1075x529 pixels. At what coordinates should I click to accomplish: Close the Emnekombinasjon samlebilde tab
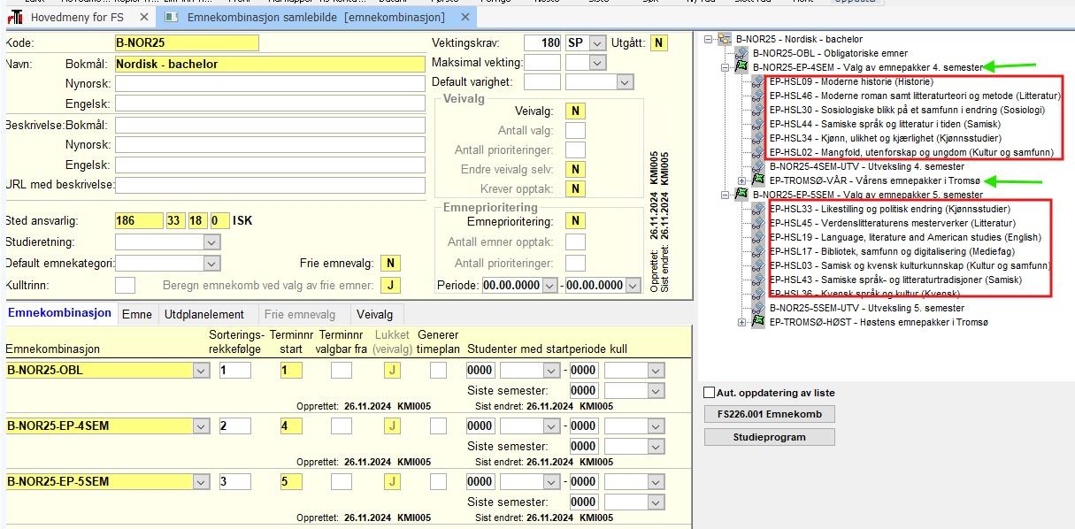point(464,17)
